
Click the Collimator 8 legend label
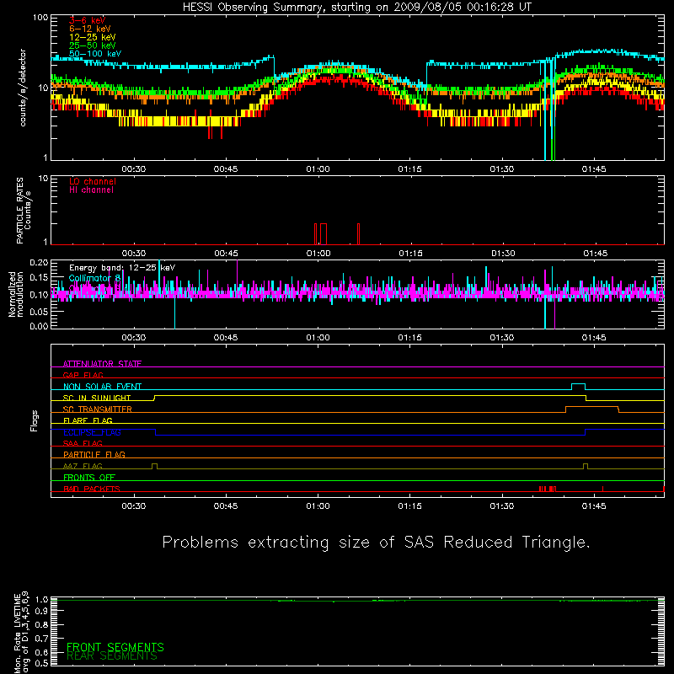point(94,278)
